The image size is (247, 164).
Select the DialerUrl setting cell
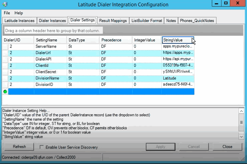(50, 53)
